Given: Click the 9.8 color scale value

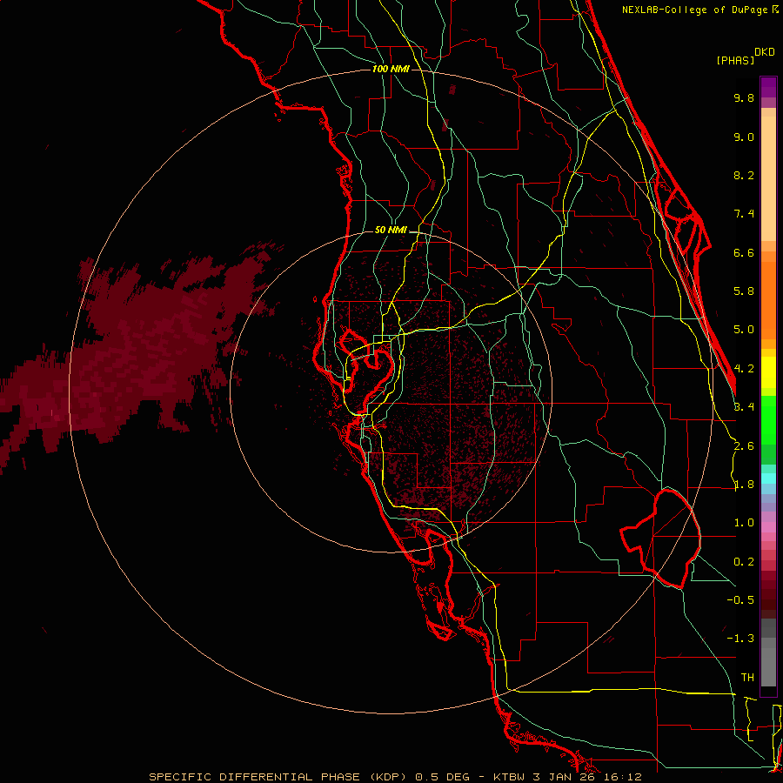Looking at the screenshot, I should click(744, 98).
